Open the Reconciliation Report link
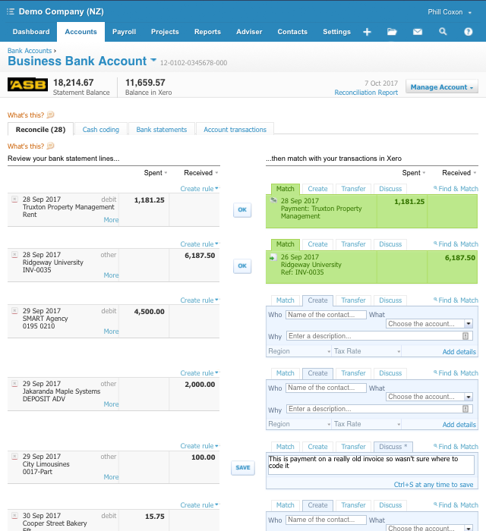This screenshot has width=486, height=531. (366, 93)
